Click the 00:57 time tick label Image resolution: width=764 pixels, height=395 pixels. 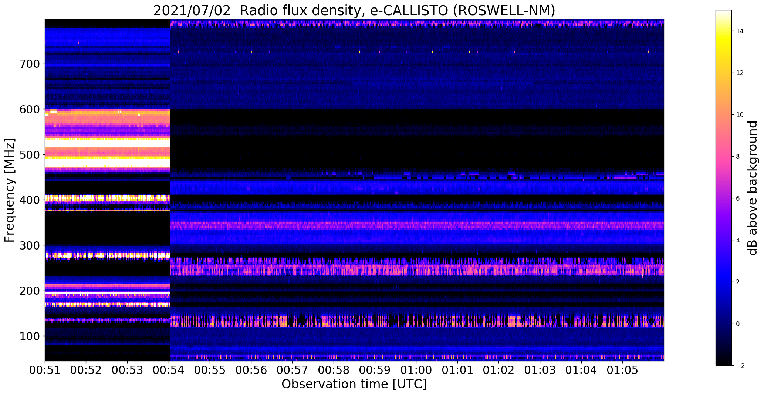click(293, 369)
